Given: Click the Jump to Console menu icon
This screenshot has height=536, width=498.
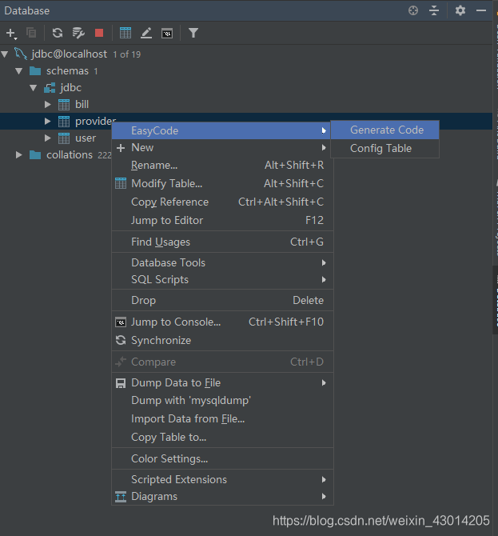Looking at the screenshot, I should (x=121, y=322).
